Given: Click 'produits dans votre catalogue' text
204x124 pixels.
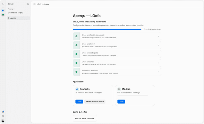Looking at the screenshot, I should (x=90, y=93).
